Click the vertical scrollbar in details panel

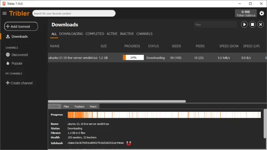point(265,123)
